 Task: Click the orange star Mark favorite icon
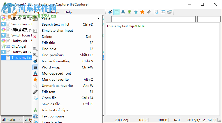[35, 80]
